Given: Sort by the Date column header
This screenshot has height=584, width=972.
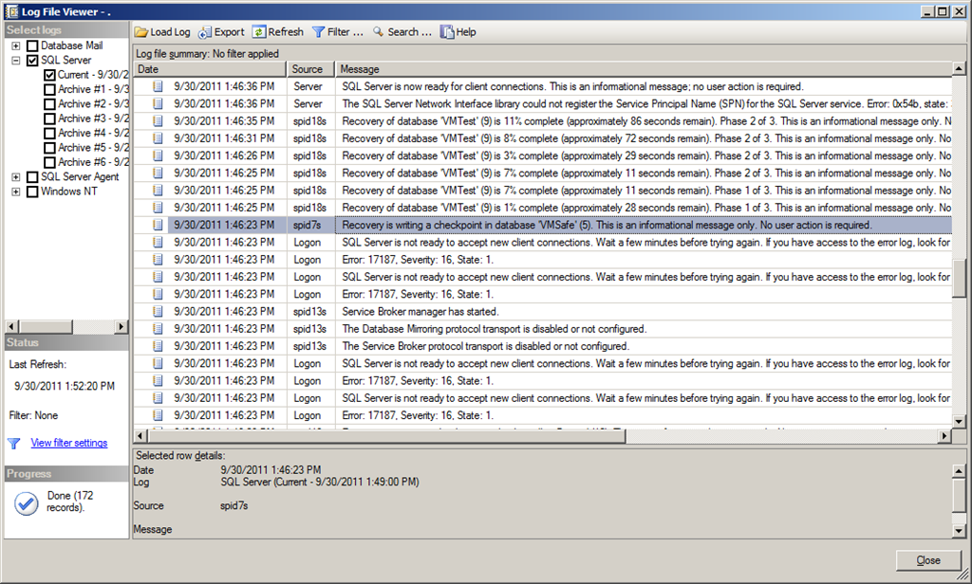Looking at the screenshot, I should coord(210,69).
